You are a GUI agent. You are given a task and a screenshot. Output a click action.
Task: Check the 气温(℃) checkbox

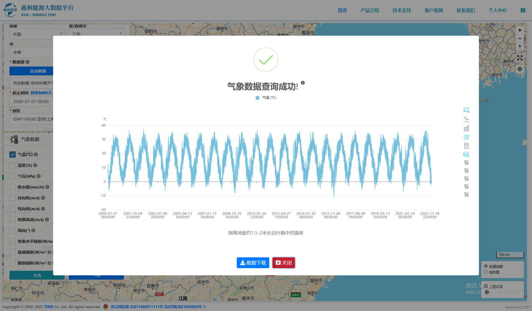(x=12, y=154)
